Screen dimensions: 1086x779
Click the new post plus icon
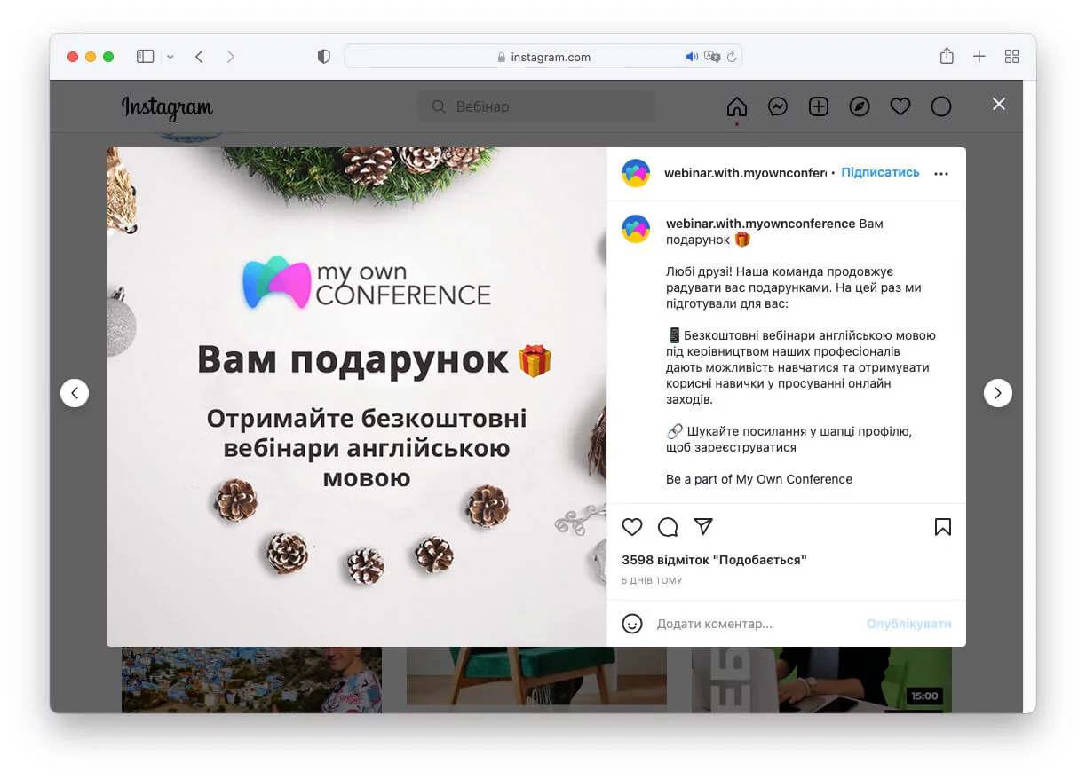point(818,106)
